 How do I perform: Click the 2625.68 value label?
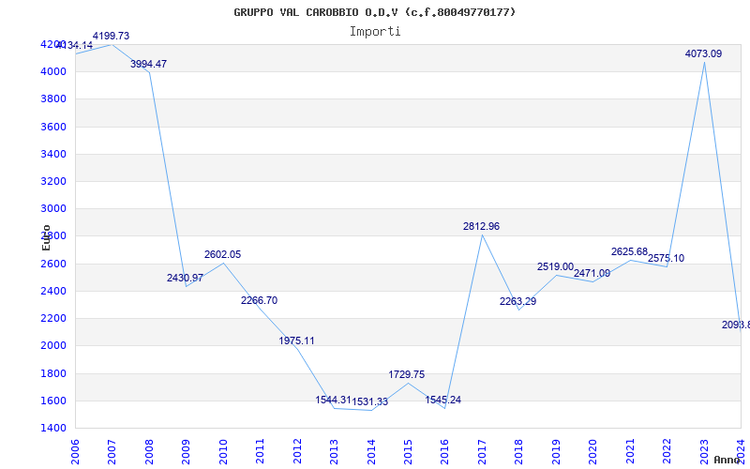tap(629, 251)
